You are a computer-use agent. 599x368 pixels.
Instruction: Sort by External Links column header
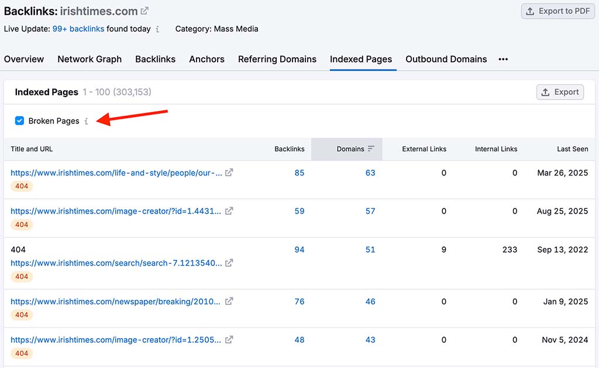click(424, 149)
